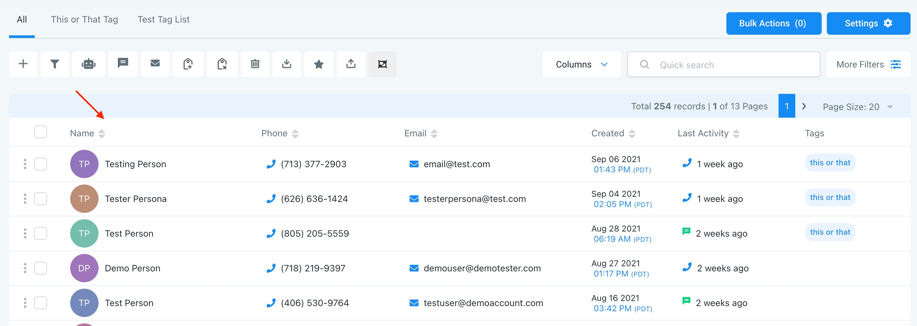Select the Demo Person row checkbox
This screenshot has height=326, width=917.
[41, 268]
